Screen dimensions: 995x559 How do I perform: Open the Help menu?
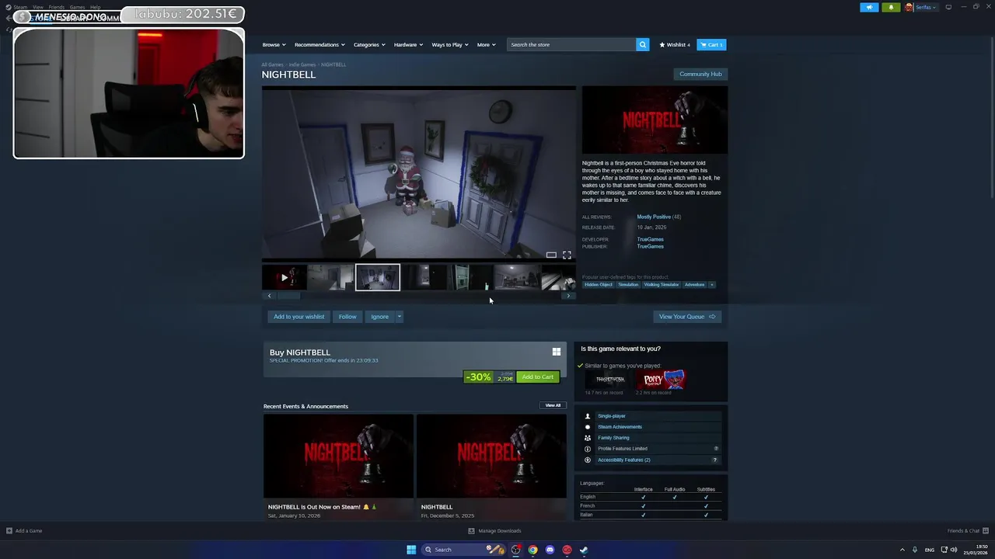(x=95, y=7)
